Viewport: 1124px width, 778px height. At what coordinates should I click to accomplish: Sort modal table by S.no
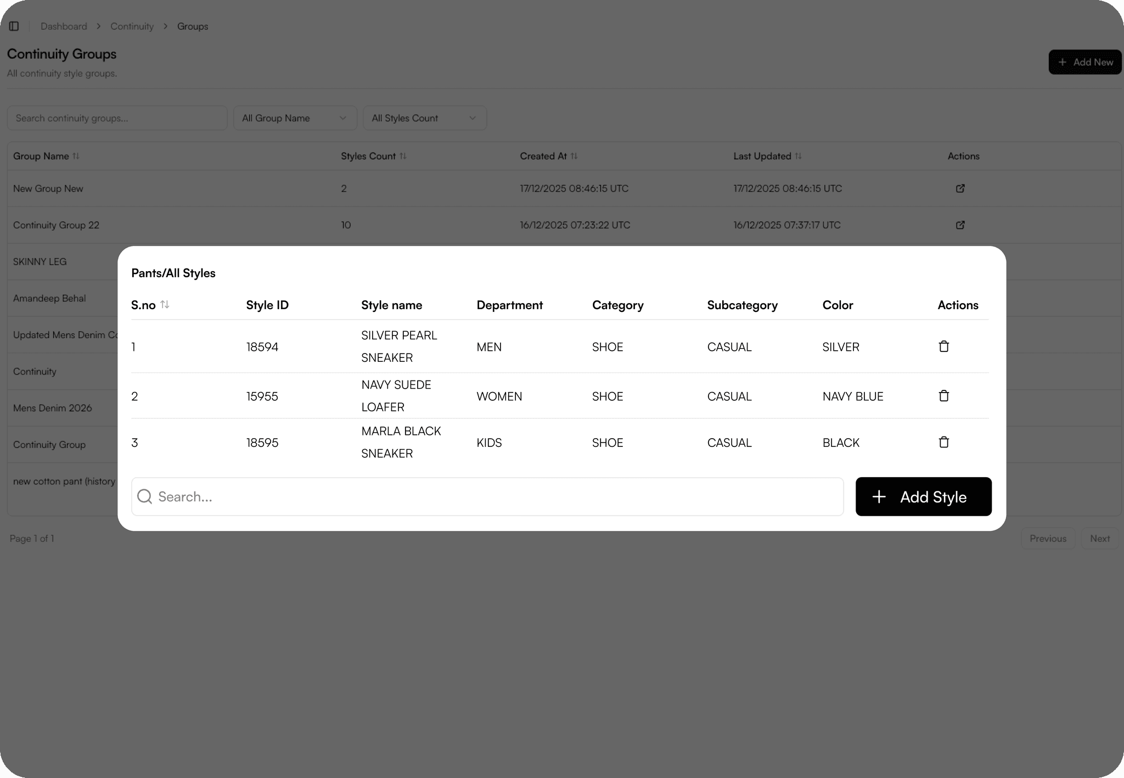pyautogui.click(x=165, y=305)
